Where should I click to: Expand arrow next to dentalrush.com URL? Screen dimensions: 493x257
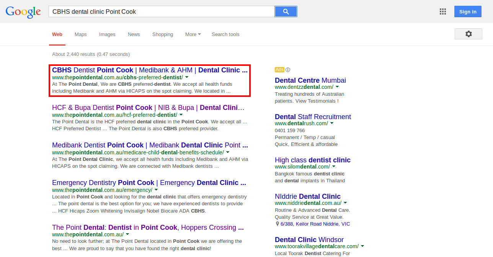tap(332, 123)
